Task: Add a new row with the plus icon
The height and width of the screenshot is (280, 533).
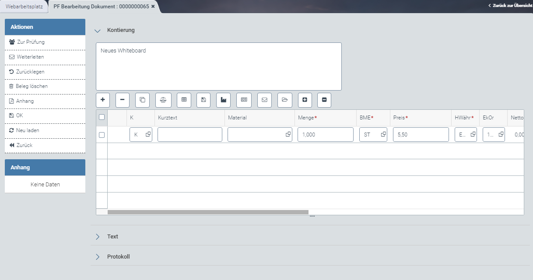Action: coord(102,100)
